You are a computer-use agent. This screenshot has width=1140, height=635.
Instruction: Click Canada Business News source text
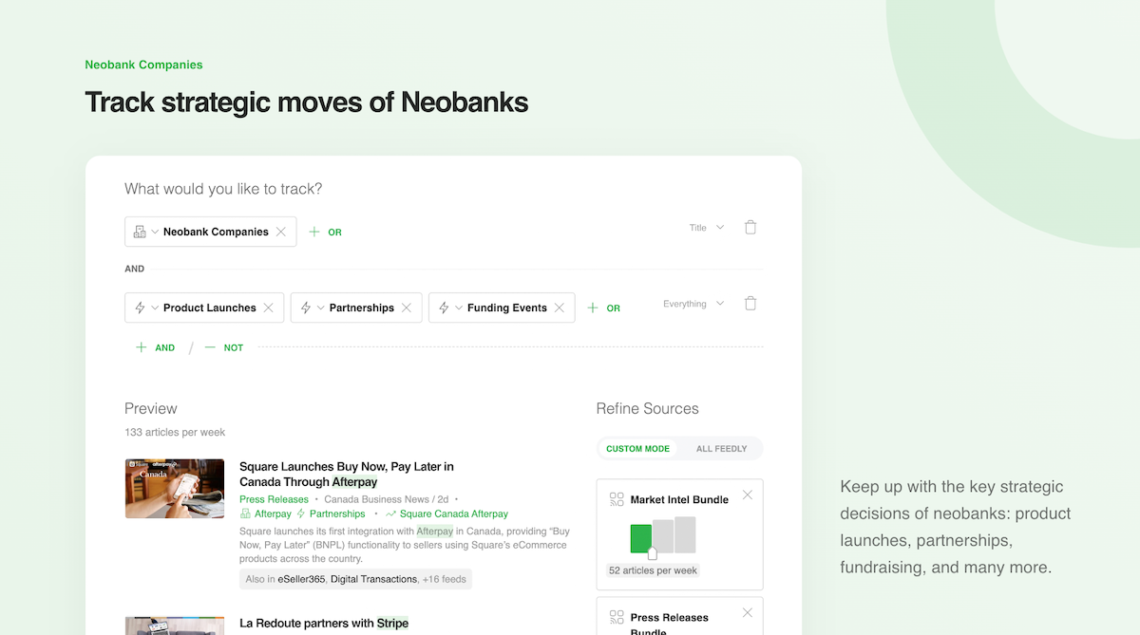pos(377,499)
